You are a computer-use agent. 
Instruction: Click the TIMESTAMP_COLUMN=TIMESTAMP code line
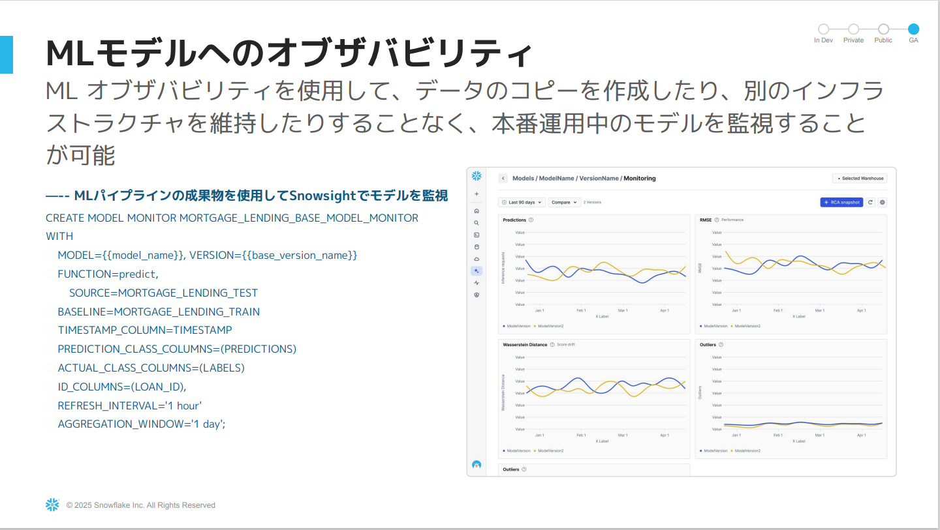(x=145, y=330)
